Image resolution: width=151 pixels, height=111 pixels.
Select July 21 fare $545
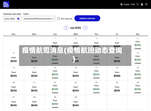tap(34, 88)
